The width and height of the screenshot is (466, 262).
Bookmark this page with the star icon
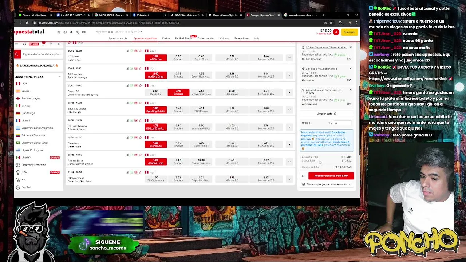click(x=331, y=23)
